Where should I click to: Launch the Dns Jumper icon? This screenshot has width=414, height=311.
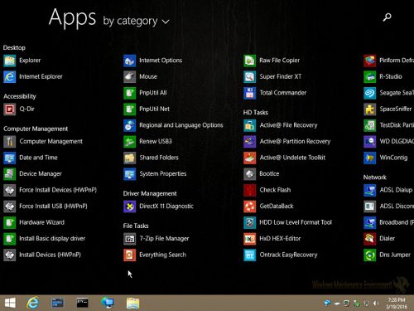point(370,255)
